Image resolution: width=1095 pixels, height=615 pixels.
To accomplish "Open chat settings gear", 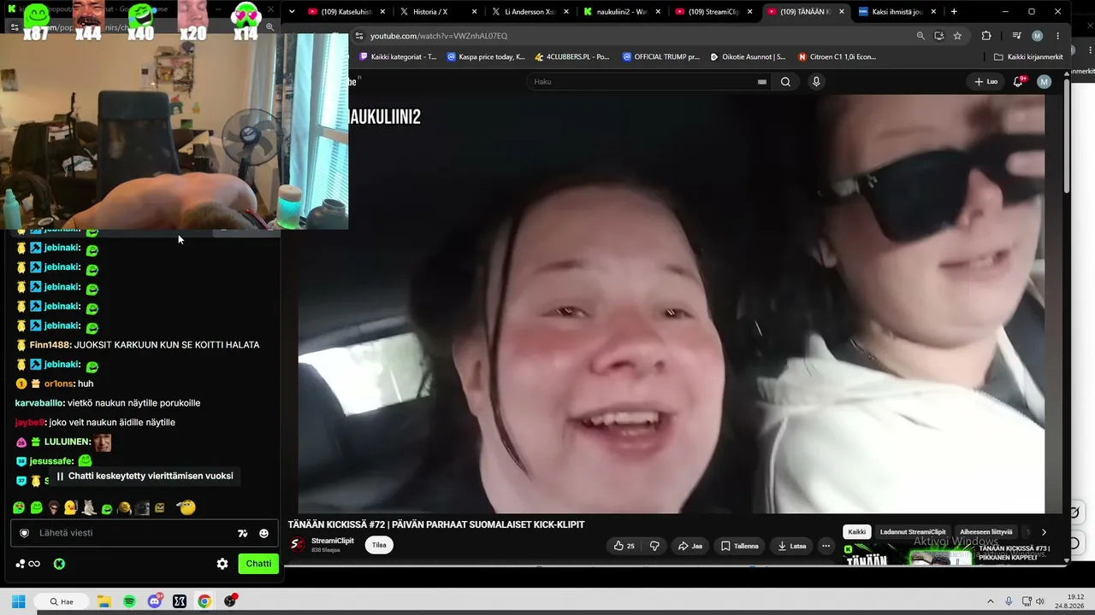I will tap(222, 564).
